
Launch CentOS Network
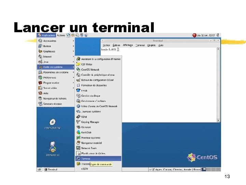pyautogui.click(x=98, y=70)
